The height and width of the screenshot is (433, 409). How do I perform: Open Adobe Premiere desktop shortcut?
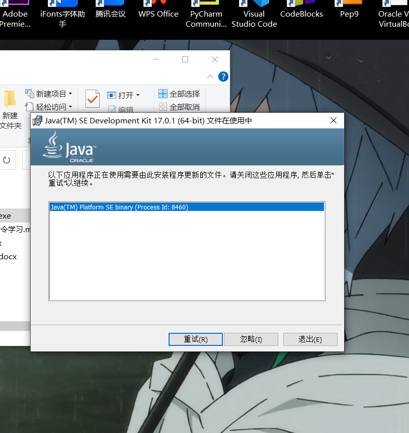[x=15, y=14]
